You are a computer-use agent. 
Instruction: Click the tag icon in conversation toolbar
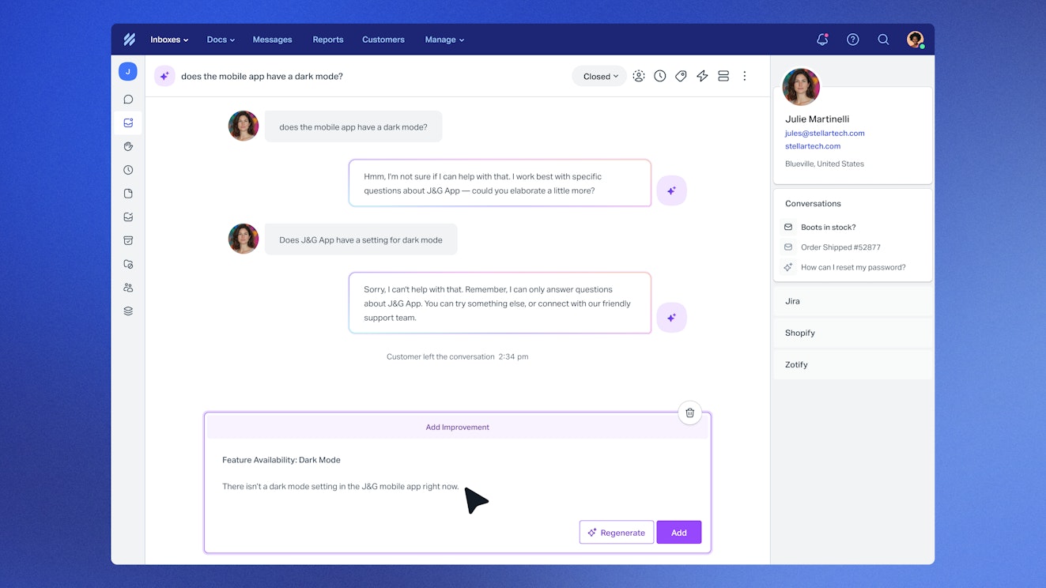681,76
